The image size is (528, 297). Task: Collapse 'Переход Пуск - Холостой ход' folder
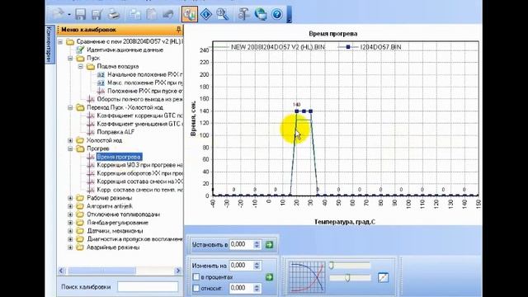(x=70, y=107)
